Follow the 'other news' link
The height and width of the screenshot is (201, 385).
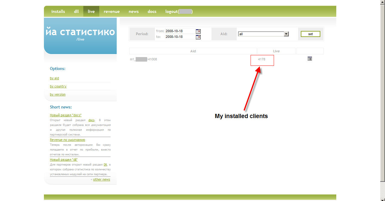click(102, 179)
